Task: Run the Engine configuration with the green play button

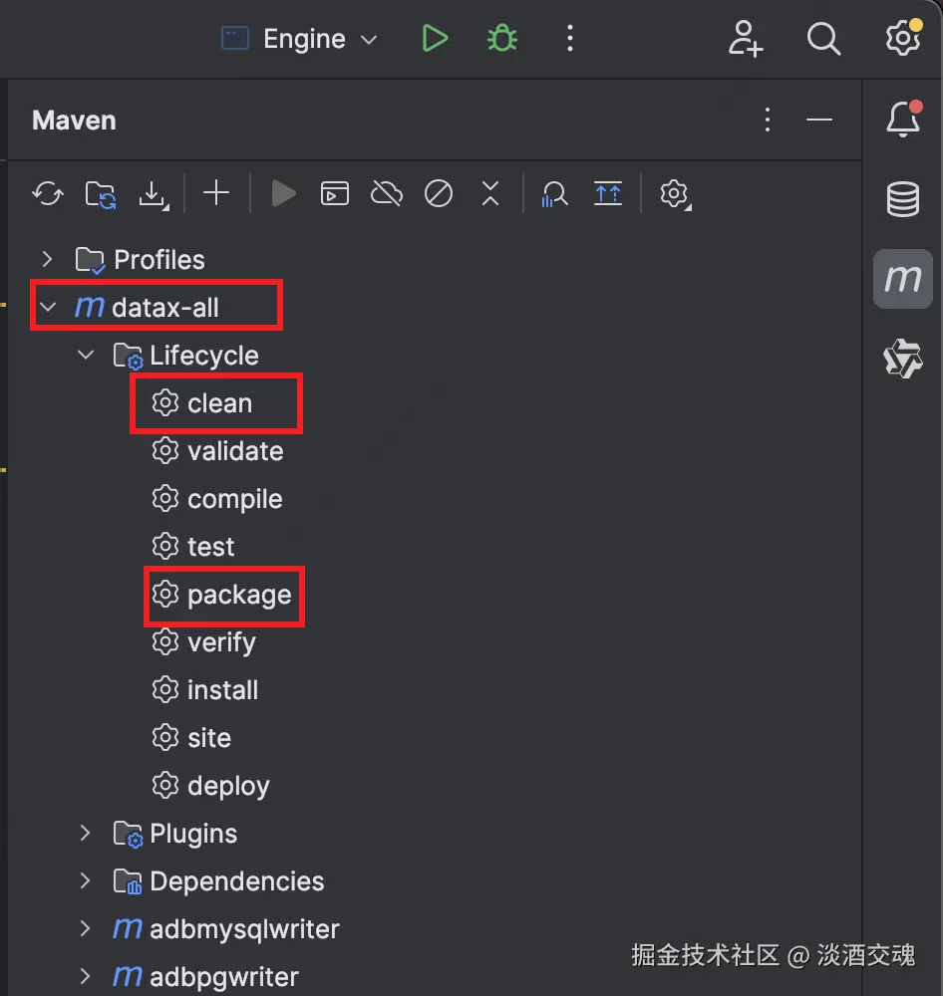Action: pos(435,39)
